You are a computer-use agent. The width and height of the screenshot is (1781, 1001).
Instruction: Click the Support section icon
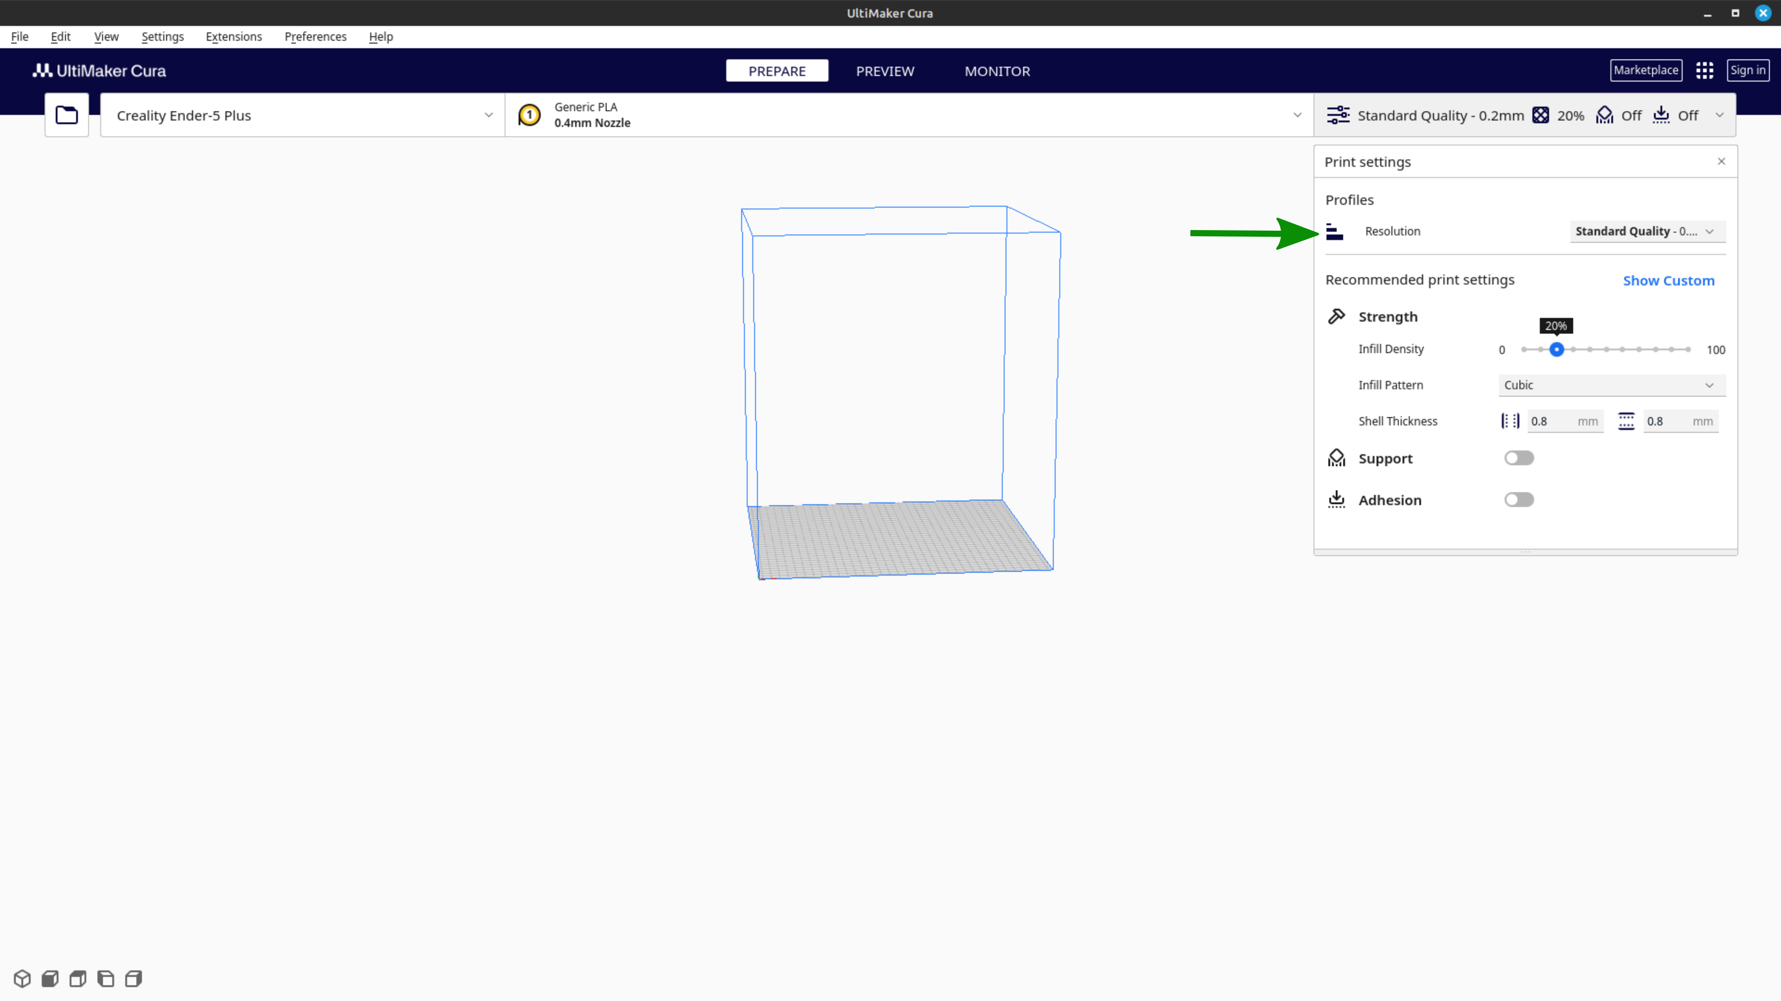click(1336, 458)
